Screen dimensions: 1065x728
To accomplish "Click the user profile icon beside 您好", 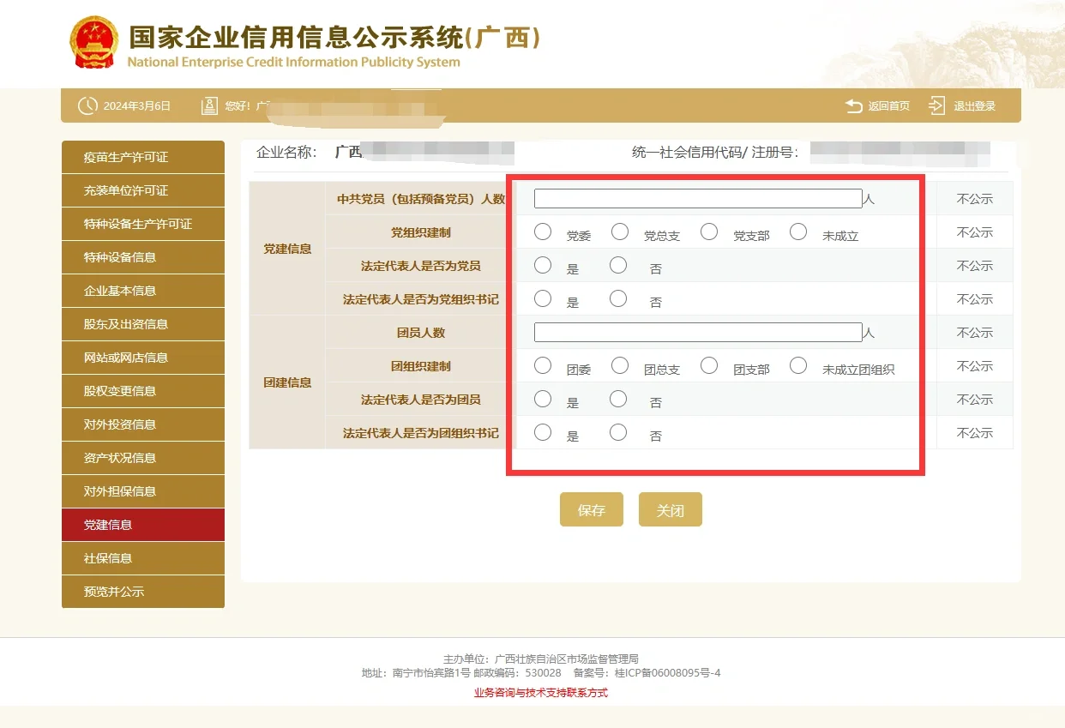I will (209, 106).
